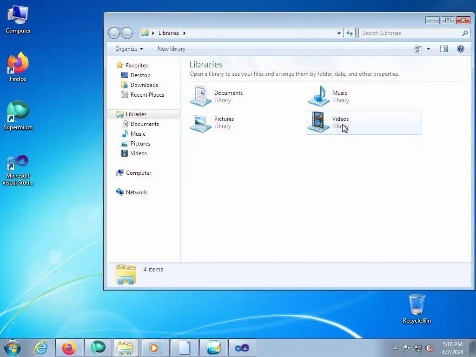The height and width of the screenshot is (357, 476).
Task: Select the Microsoft Visual Studio desktop shortcut
Action: (18, 170)
